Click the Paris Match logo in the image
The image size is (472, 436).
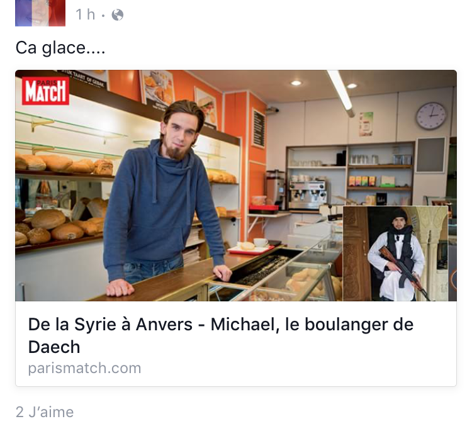coord(45,91)
